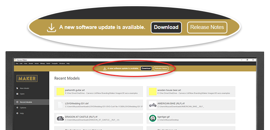Image resolution: width=270 pixels, height=130 pixels.
Task: Open the Help menu in menu bar
Action: click(x=68, y=64)
